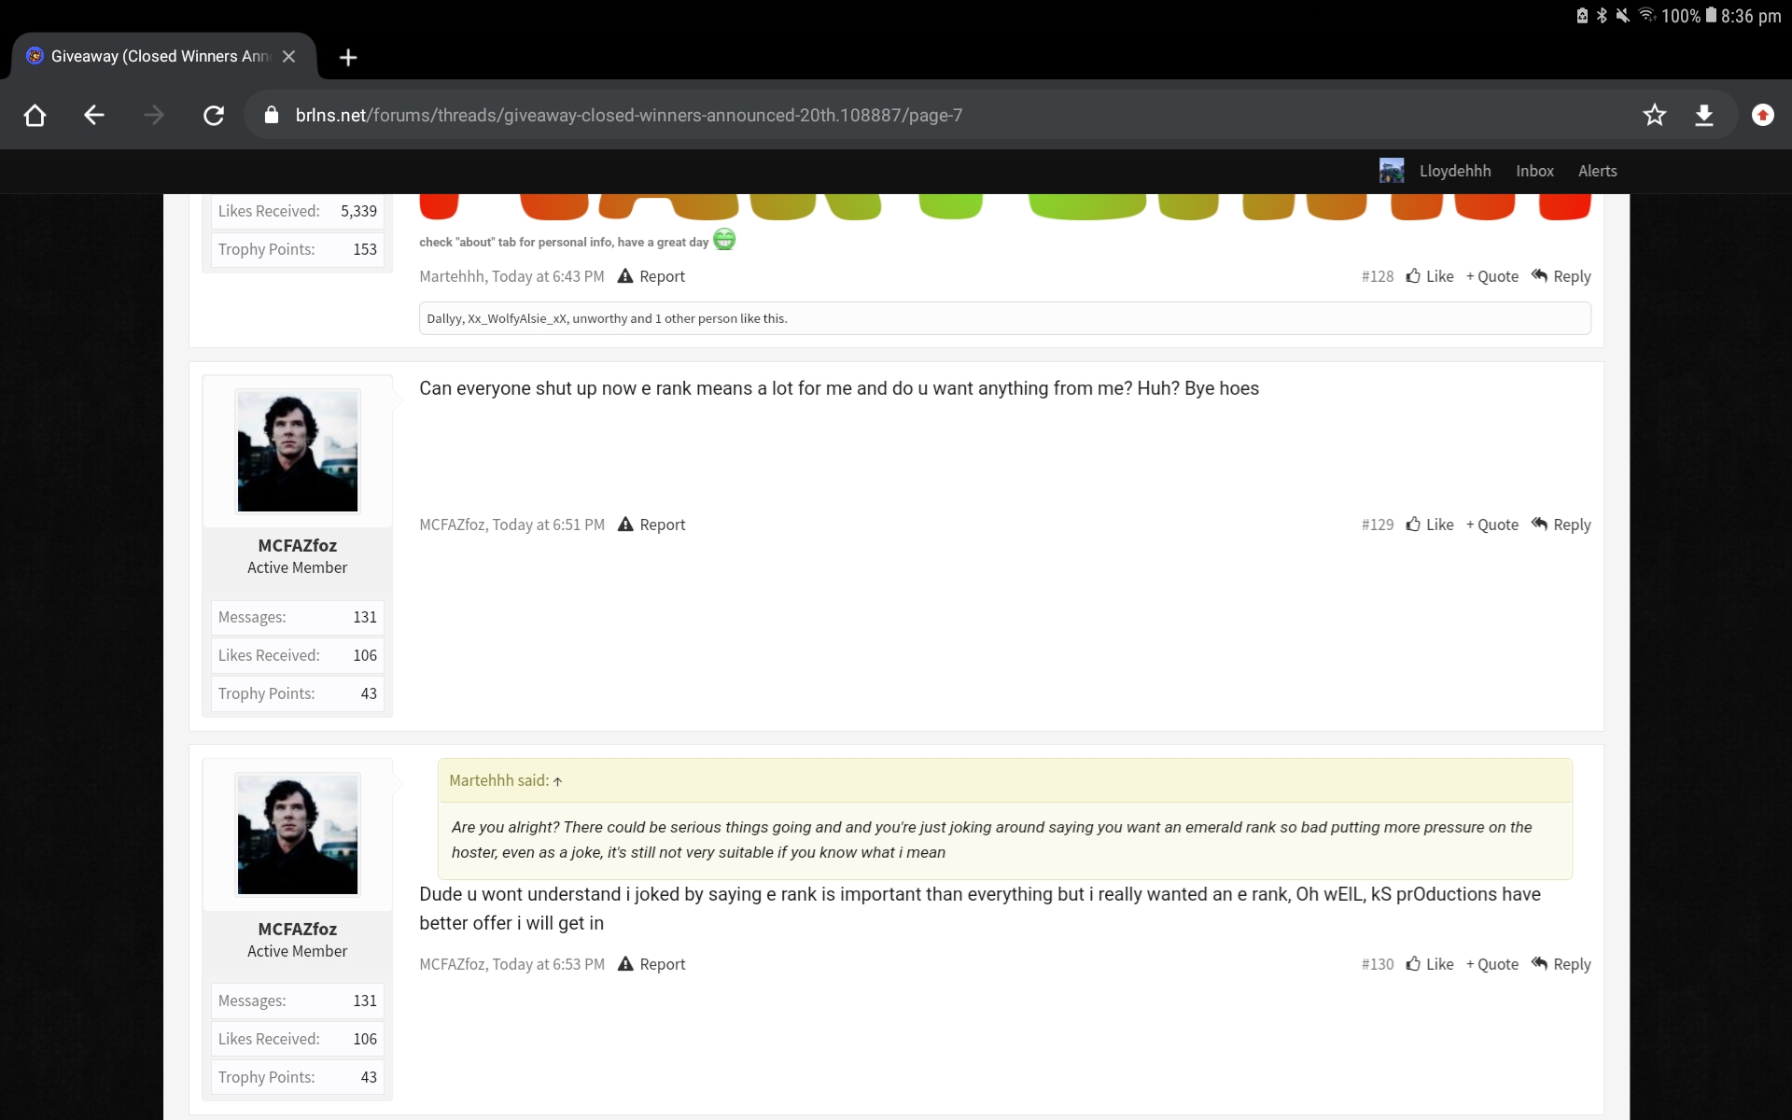Tap the Bluetooth status icon

(x=1602, y=15)
